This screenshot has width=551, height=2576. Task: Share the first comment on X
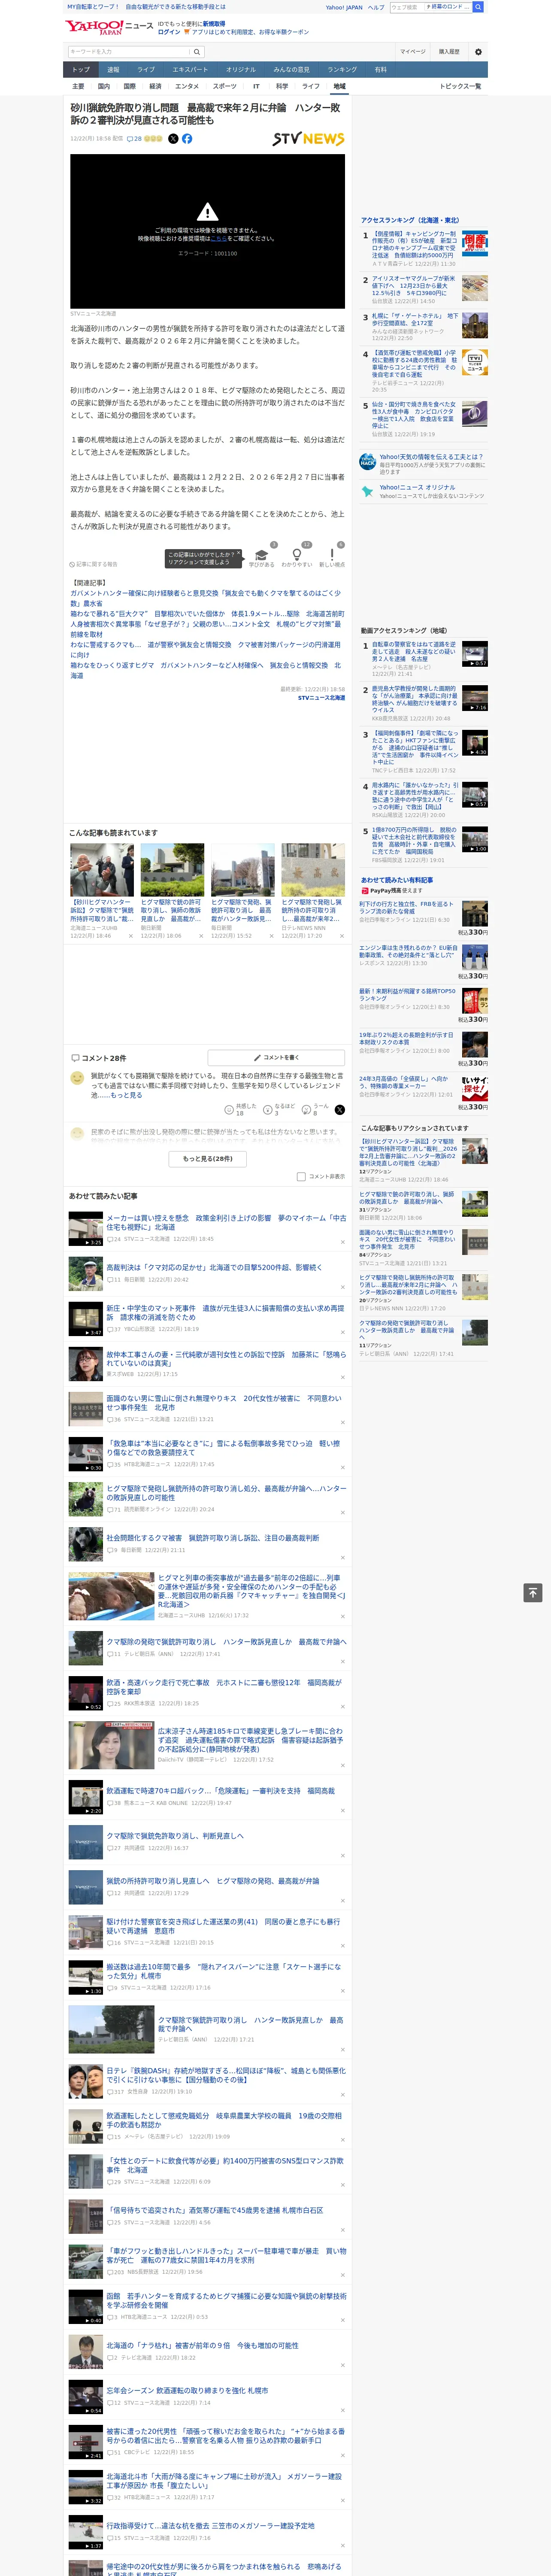[x=340, y=1110]
